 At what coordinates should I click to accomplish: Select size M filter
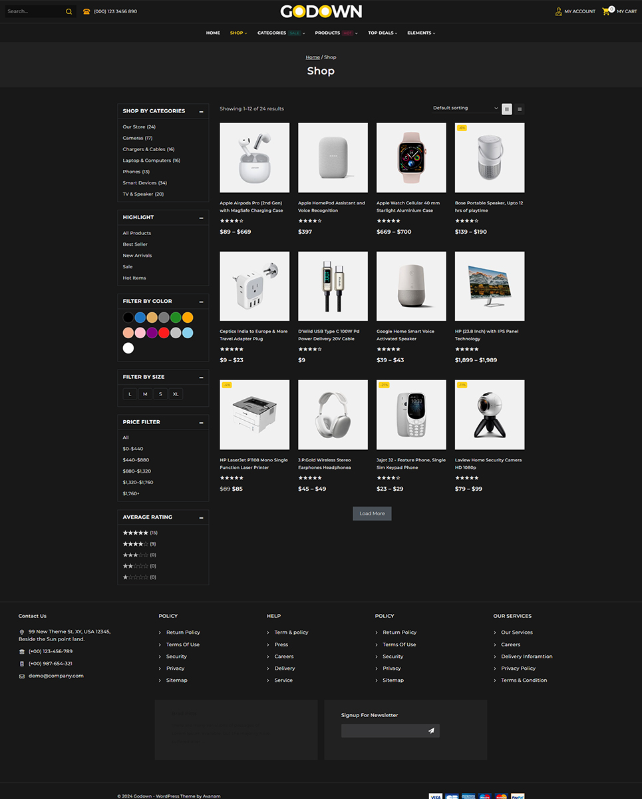pyautogui.click(x=145, y=394)
